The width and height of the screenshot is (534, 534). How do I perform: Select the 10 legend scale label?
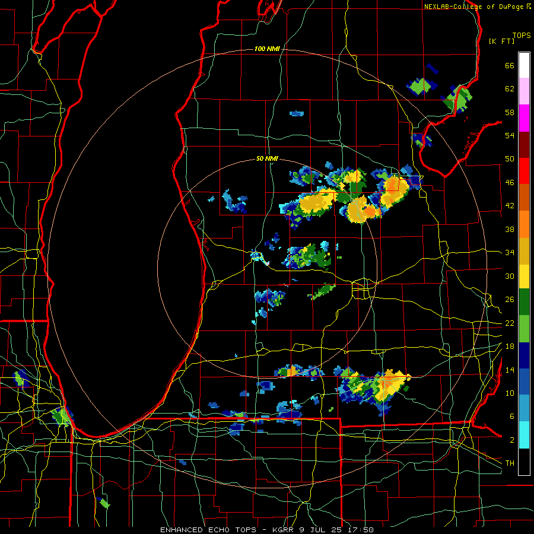[510, 393]
